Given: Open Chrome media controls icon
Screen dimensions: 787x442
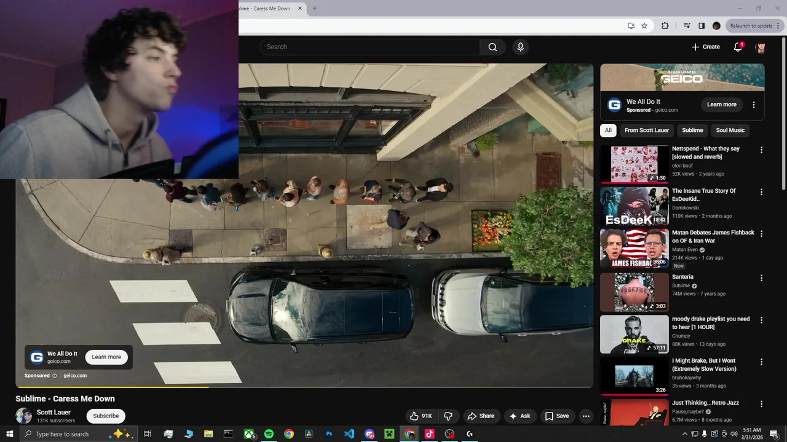Looking at the screenshot, I should tap(687, 26).
